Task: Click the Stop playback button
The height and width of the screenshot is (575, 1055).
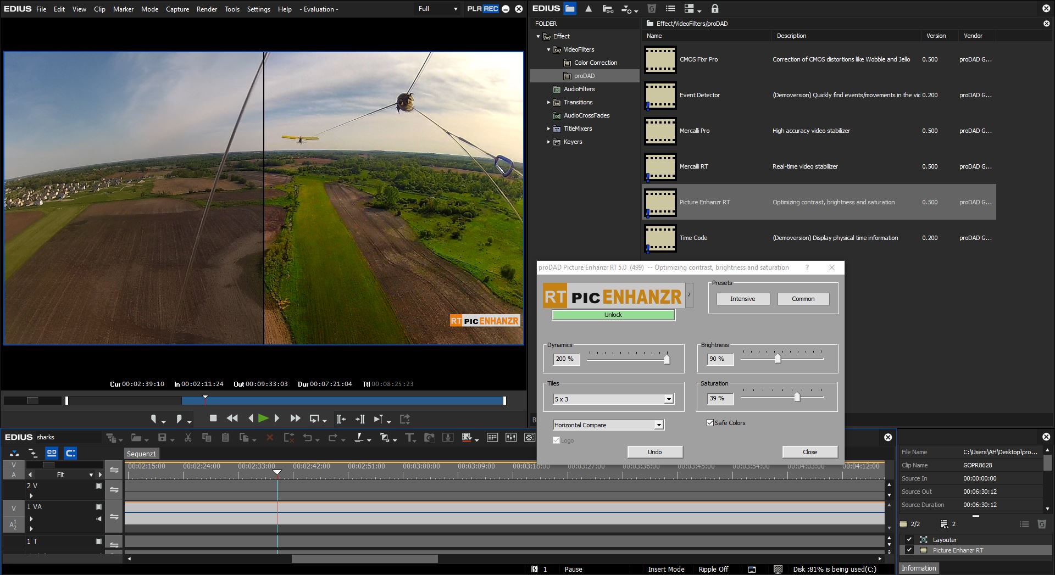Action: click(x=213, y=418)
